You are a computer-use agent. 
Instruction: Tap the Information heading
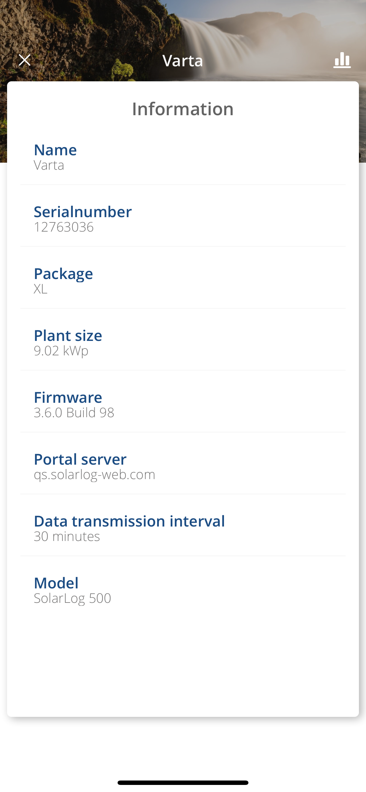(x=183, y=109)
